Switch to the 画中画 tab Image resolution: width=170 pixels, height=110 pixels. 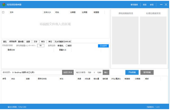tap(21, 42)
